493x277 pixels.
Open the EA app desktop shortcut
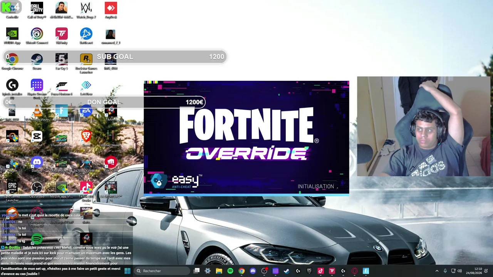pyautogui.click(x=86, y=113)
